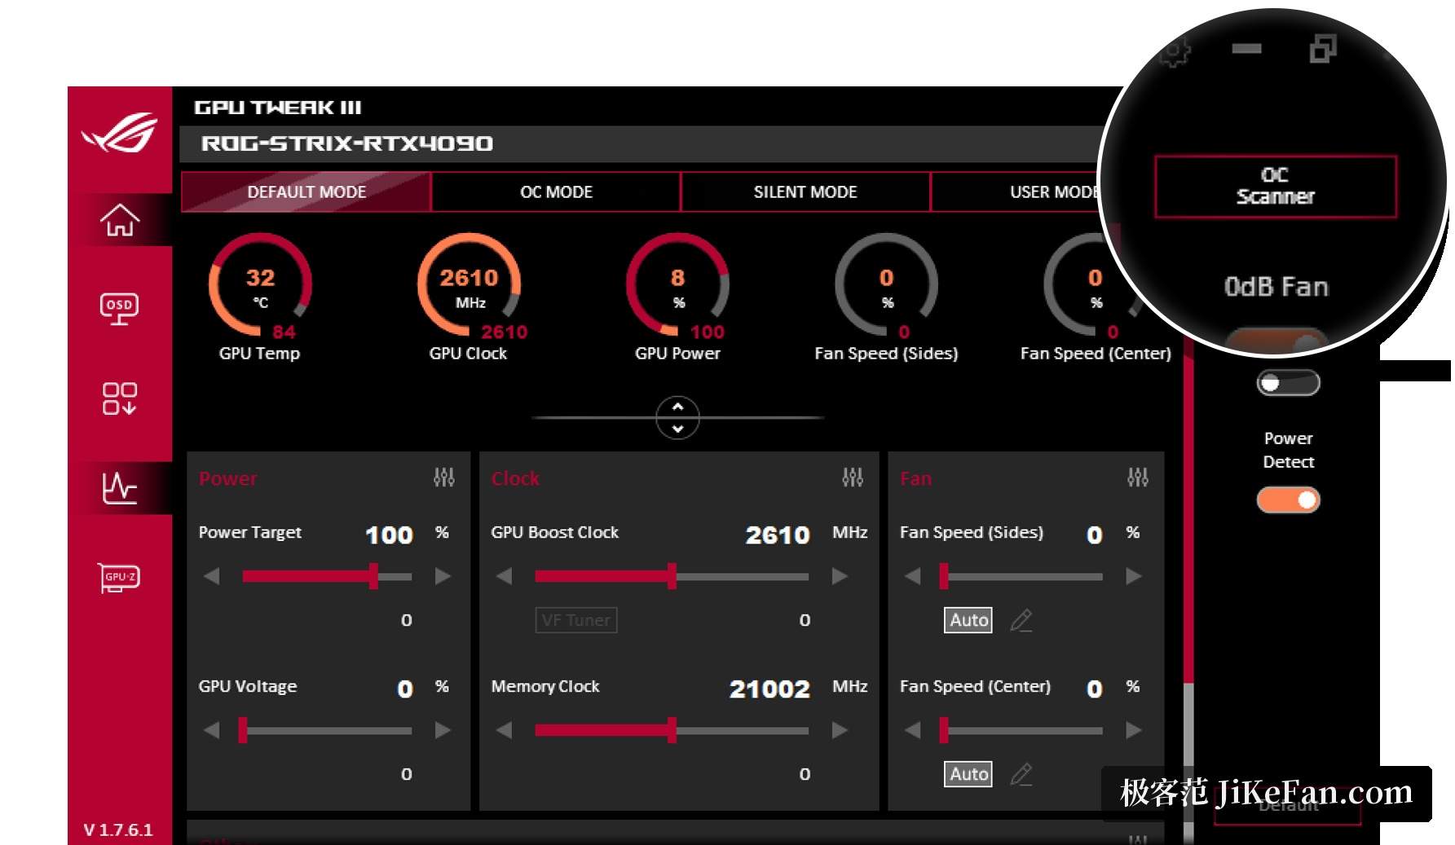This screenshot has height=845, width=1455.
Task: Click the Fan Speed (Sides) gauge
Action: click(x=886, y=286)
